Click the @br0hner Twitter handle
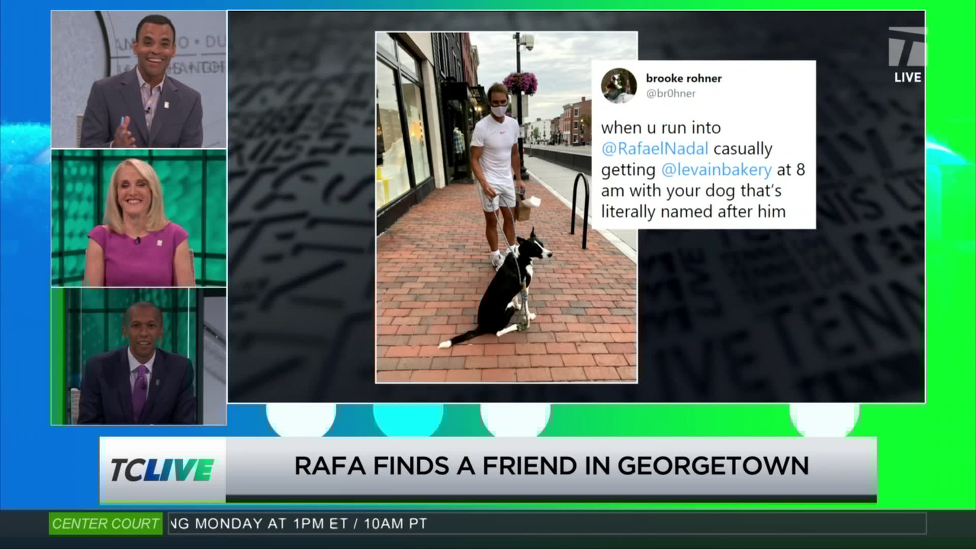The height and width of the screenshot is (549, 976). [670, 94]
